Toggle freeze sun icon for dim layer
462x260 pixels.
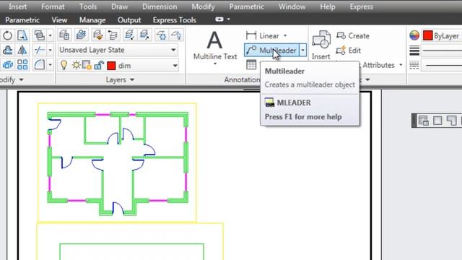(76, 65)
